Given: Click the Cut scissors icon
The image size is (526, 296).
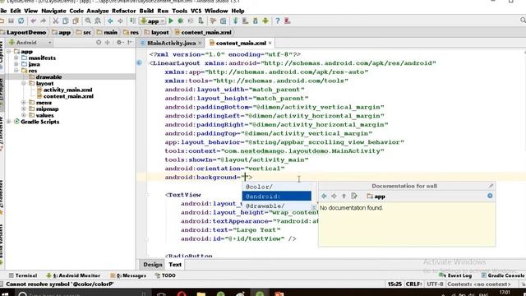Looking at the screenshot, I should pos(55,21).
